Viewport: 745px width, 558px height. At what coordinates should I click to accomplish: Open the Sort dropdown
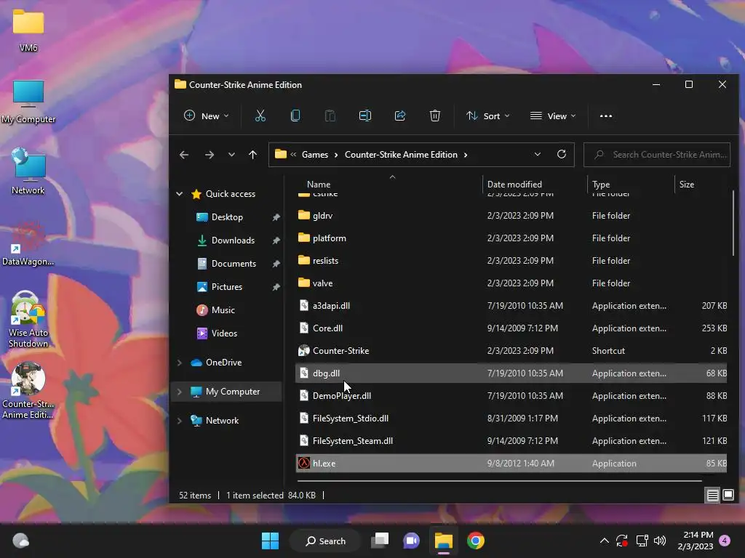(x=488, y=116)
